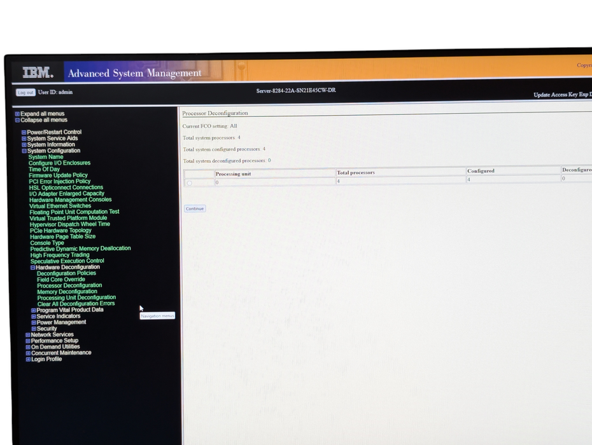Click the Continue button
Screen dimensions: 592x445
195,209
